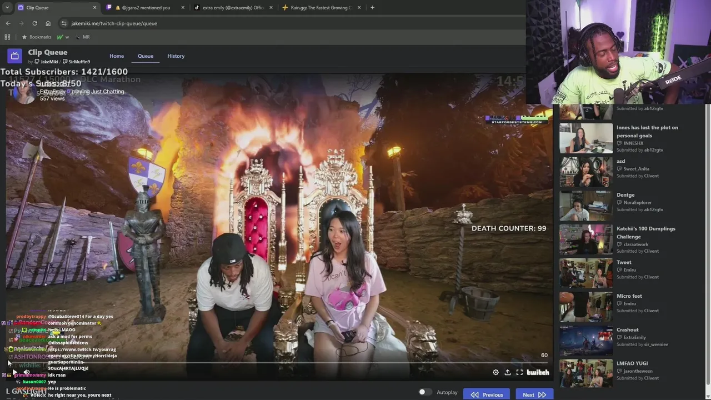View site information icon in address bar

[x=64, y=23]
